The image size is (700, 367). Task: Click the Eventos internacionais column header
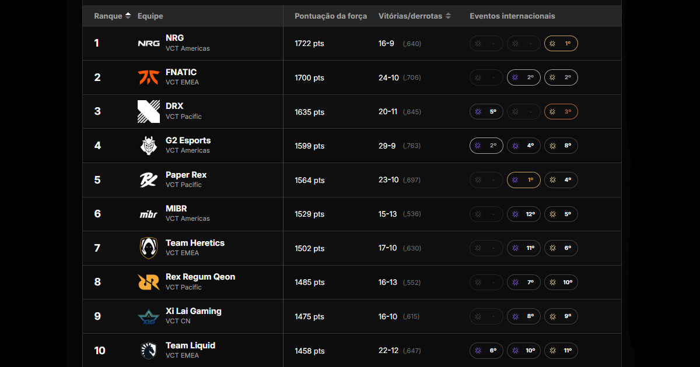pos(512,16)
